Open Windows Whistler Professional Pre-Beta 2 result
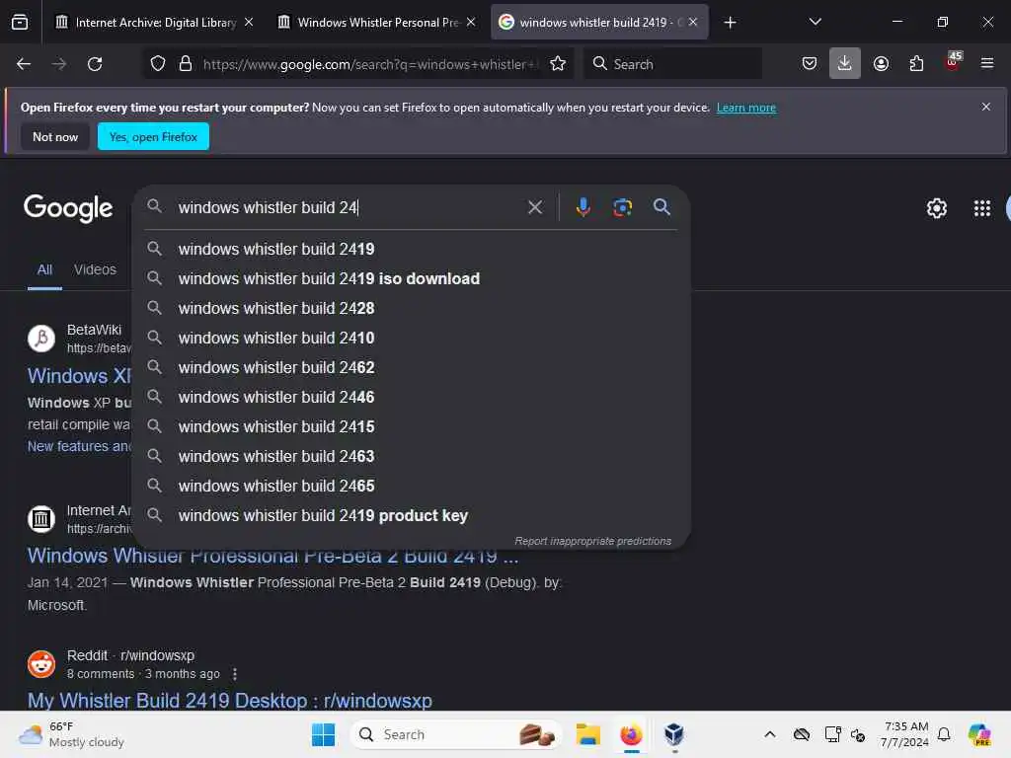 click(272, 556)
